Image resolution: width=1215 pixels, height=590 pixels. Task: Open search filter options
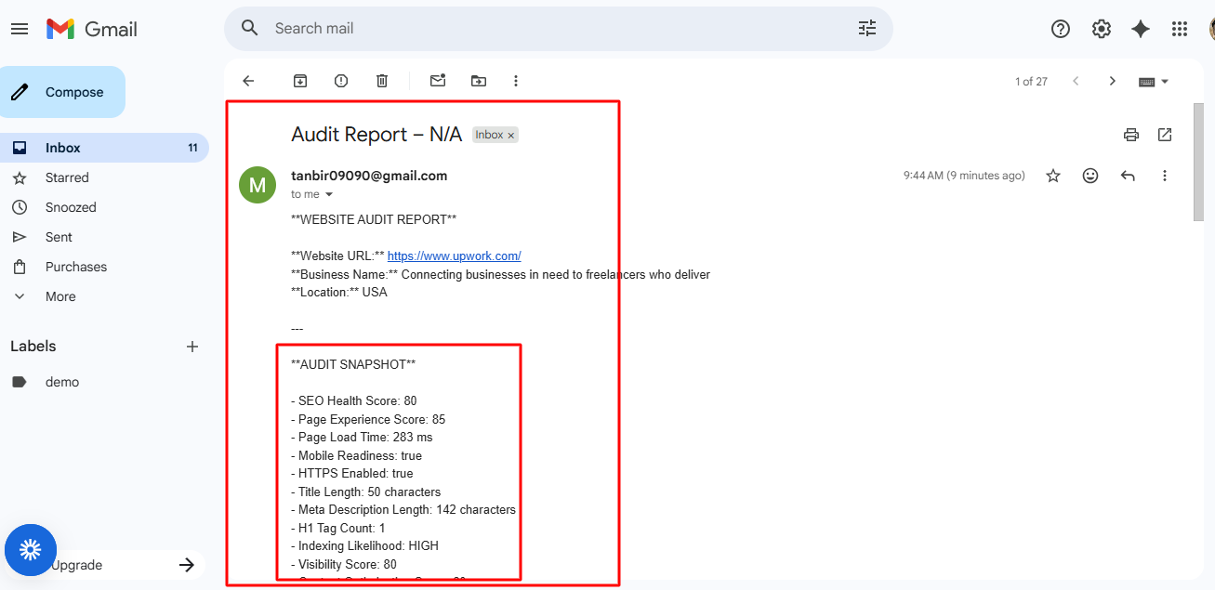pos(866,29)
